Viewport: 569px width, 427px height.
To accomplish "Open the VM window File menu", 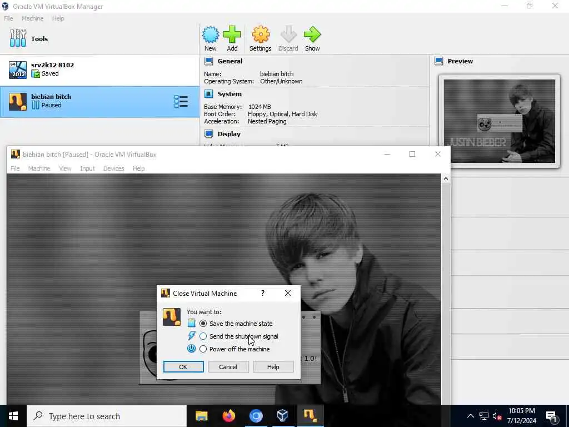I will click(x=15, y=168).
